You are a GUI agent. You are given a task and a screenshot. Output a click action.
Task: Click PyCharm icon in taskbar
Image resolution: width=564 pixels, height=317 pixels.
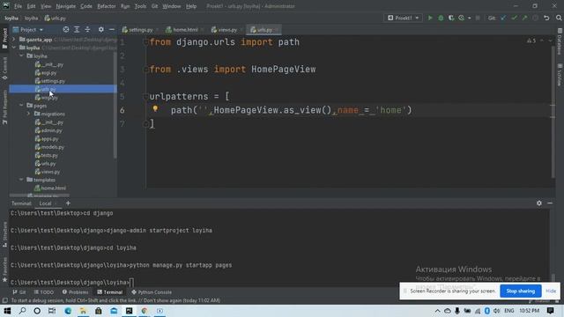[x=130, y=311]
